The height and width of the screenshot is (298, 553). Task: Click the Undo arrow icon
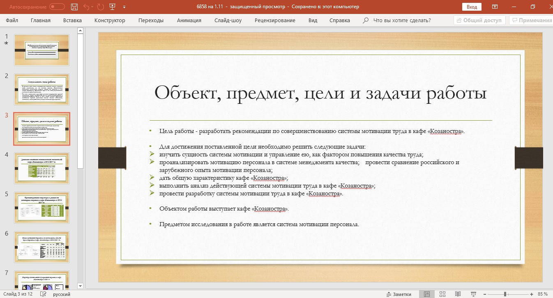86,7
